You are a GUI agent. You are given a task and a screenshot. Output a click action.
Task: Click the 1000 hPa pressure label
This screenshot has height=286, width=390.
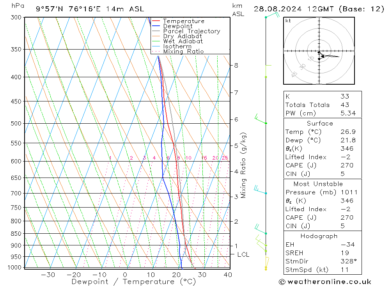(15, 268)
